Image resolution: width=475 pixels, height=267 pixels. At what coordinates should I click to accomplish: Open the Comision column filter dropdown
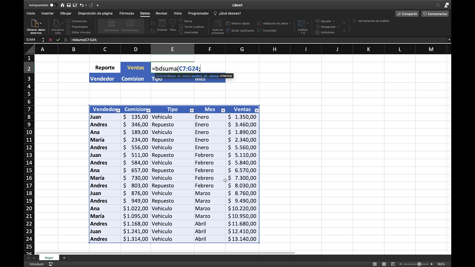click(x=148, y=110)
